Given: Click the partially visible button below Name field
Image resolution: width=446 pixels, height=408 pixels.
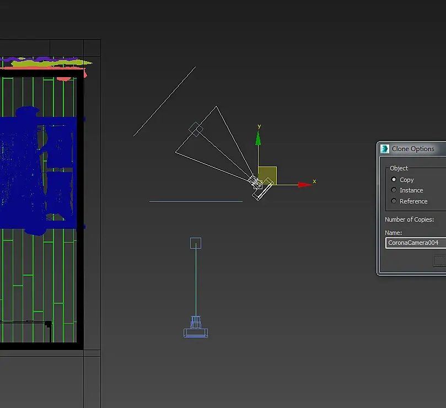Looking at the screenshot, I should pos(439,261).
